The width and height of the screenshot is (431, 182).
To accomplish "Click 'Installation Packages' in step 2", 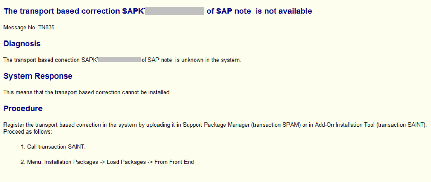I will point(71,162).
